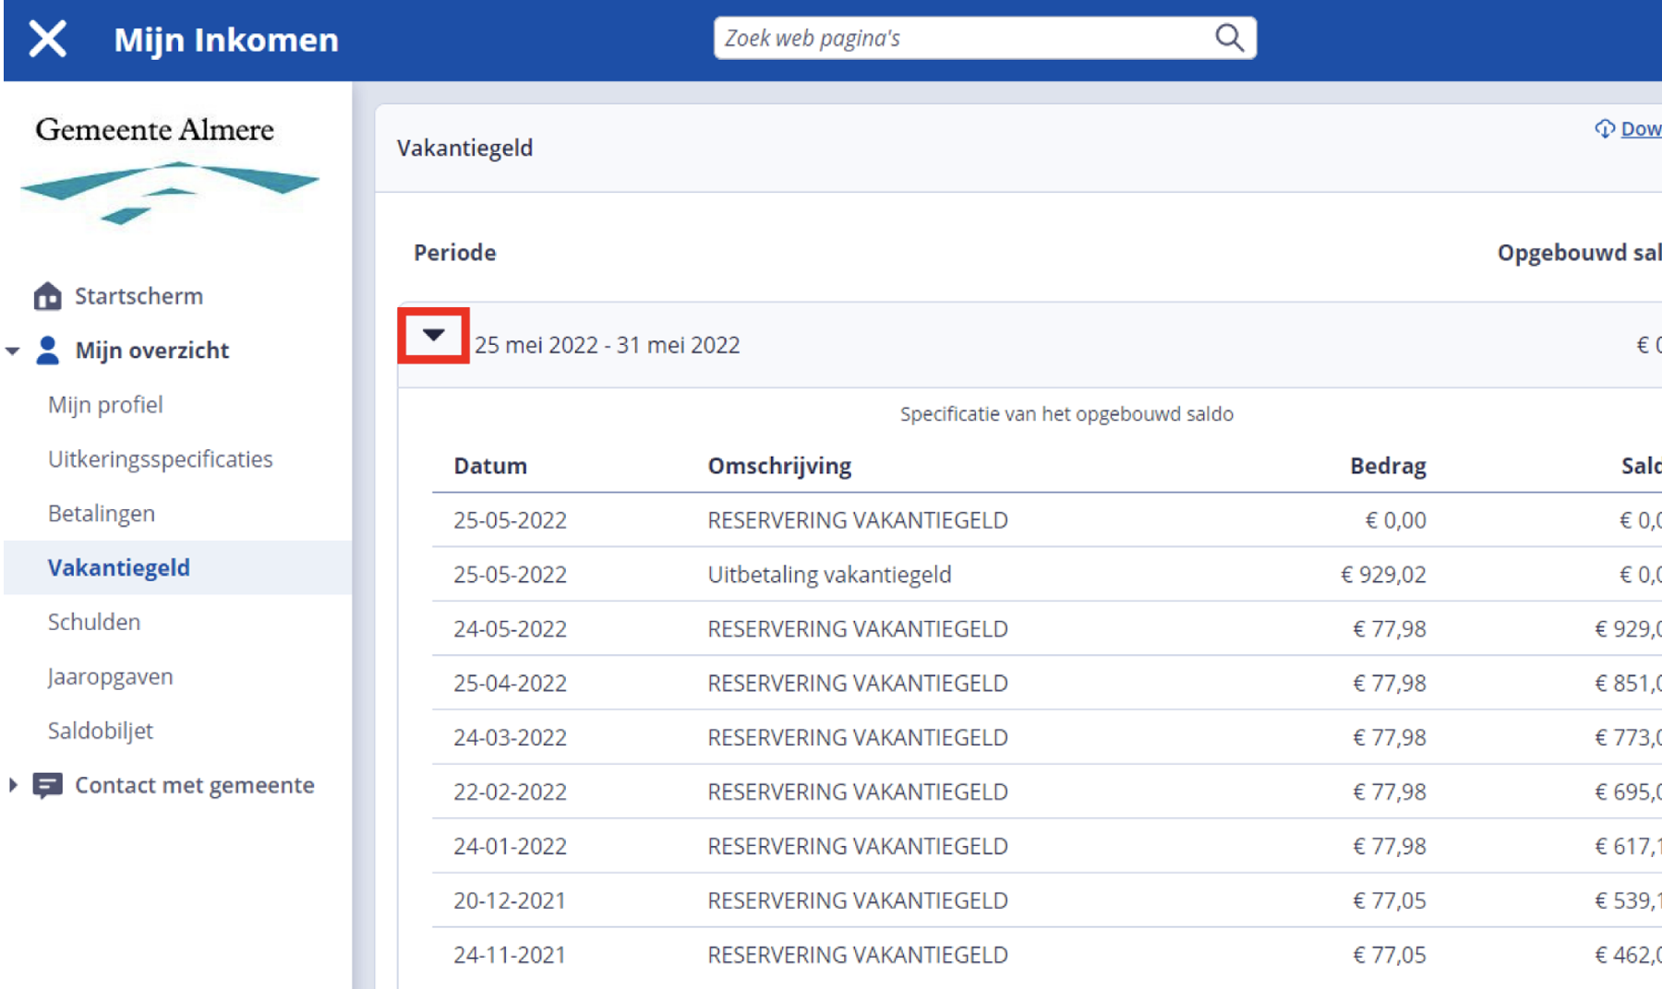
Task: Expand the Contact met gemeente arrow
Action: click(13, 785)
